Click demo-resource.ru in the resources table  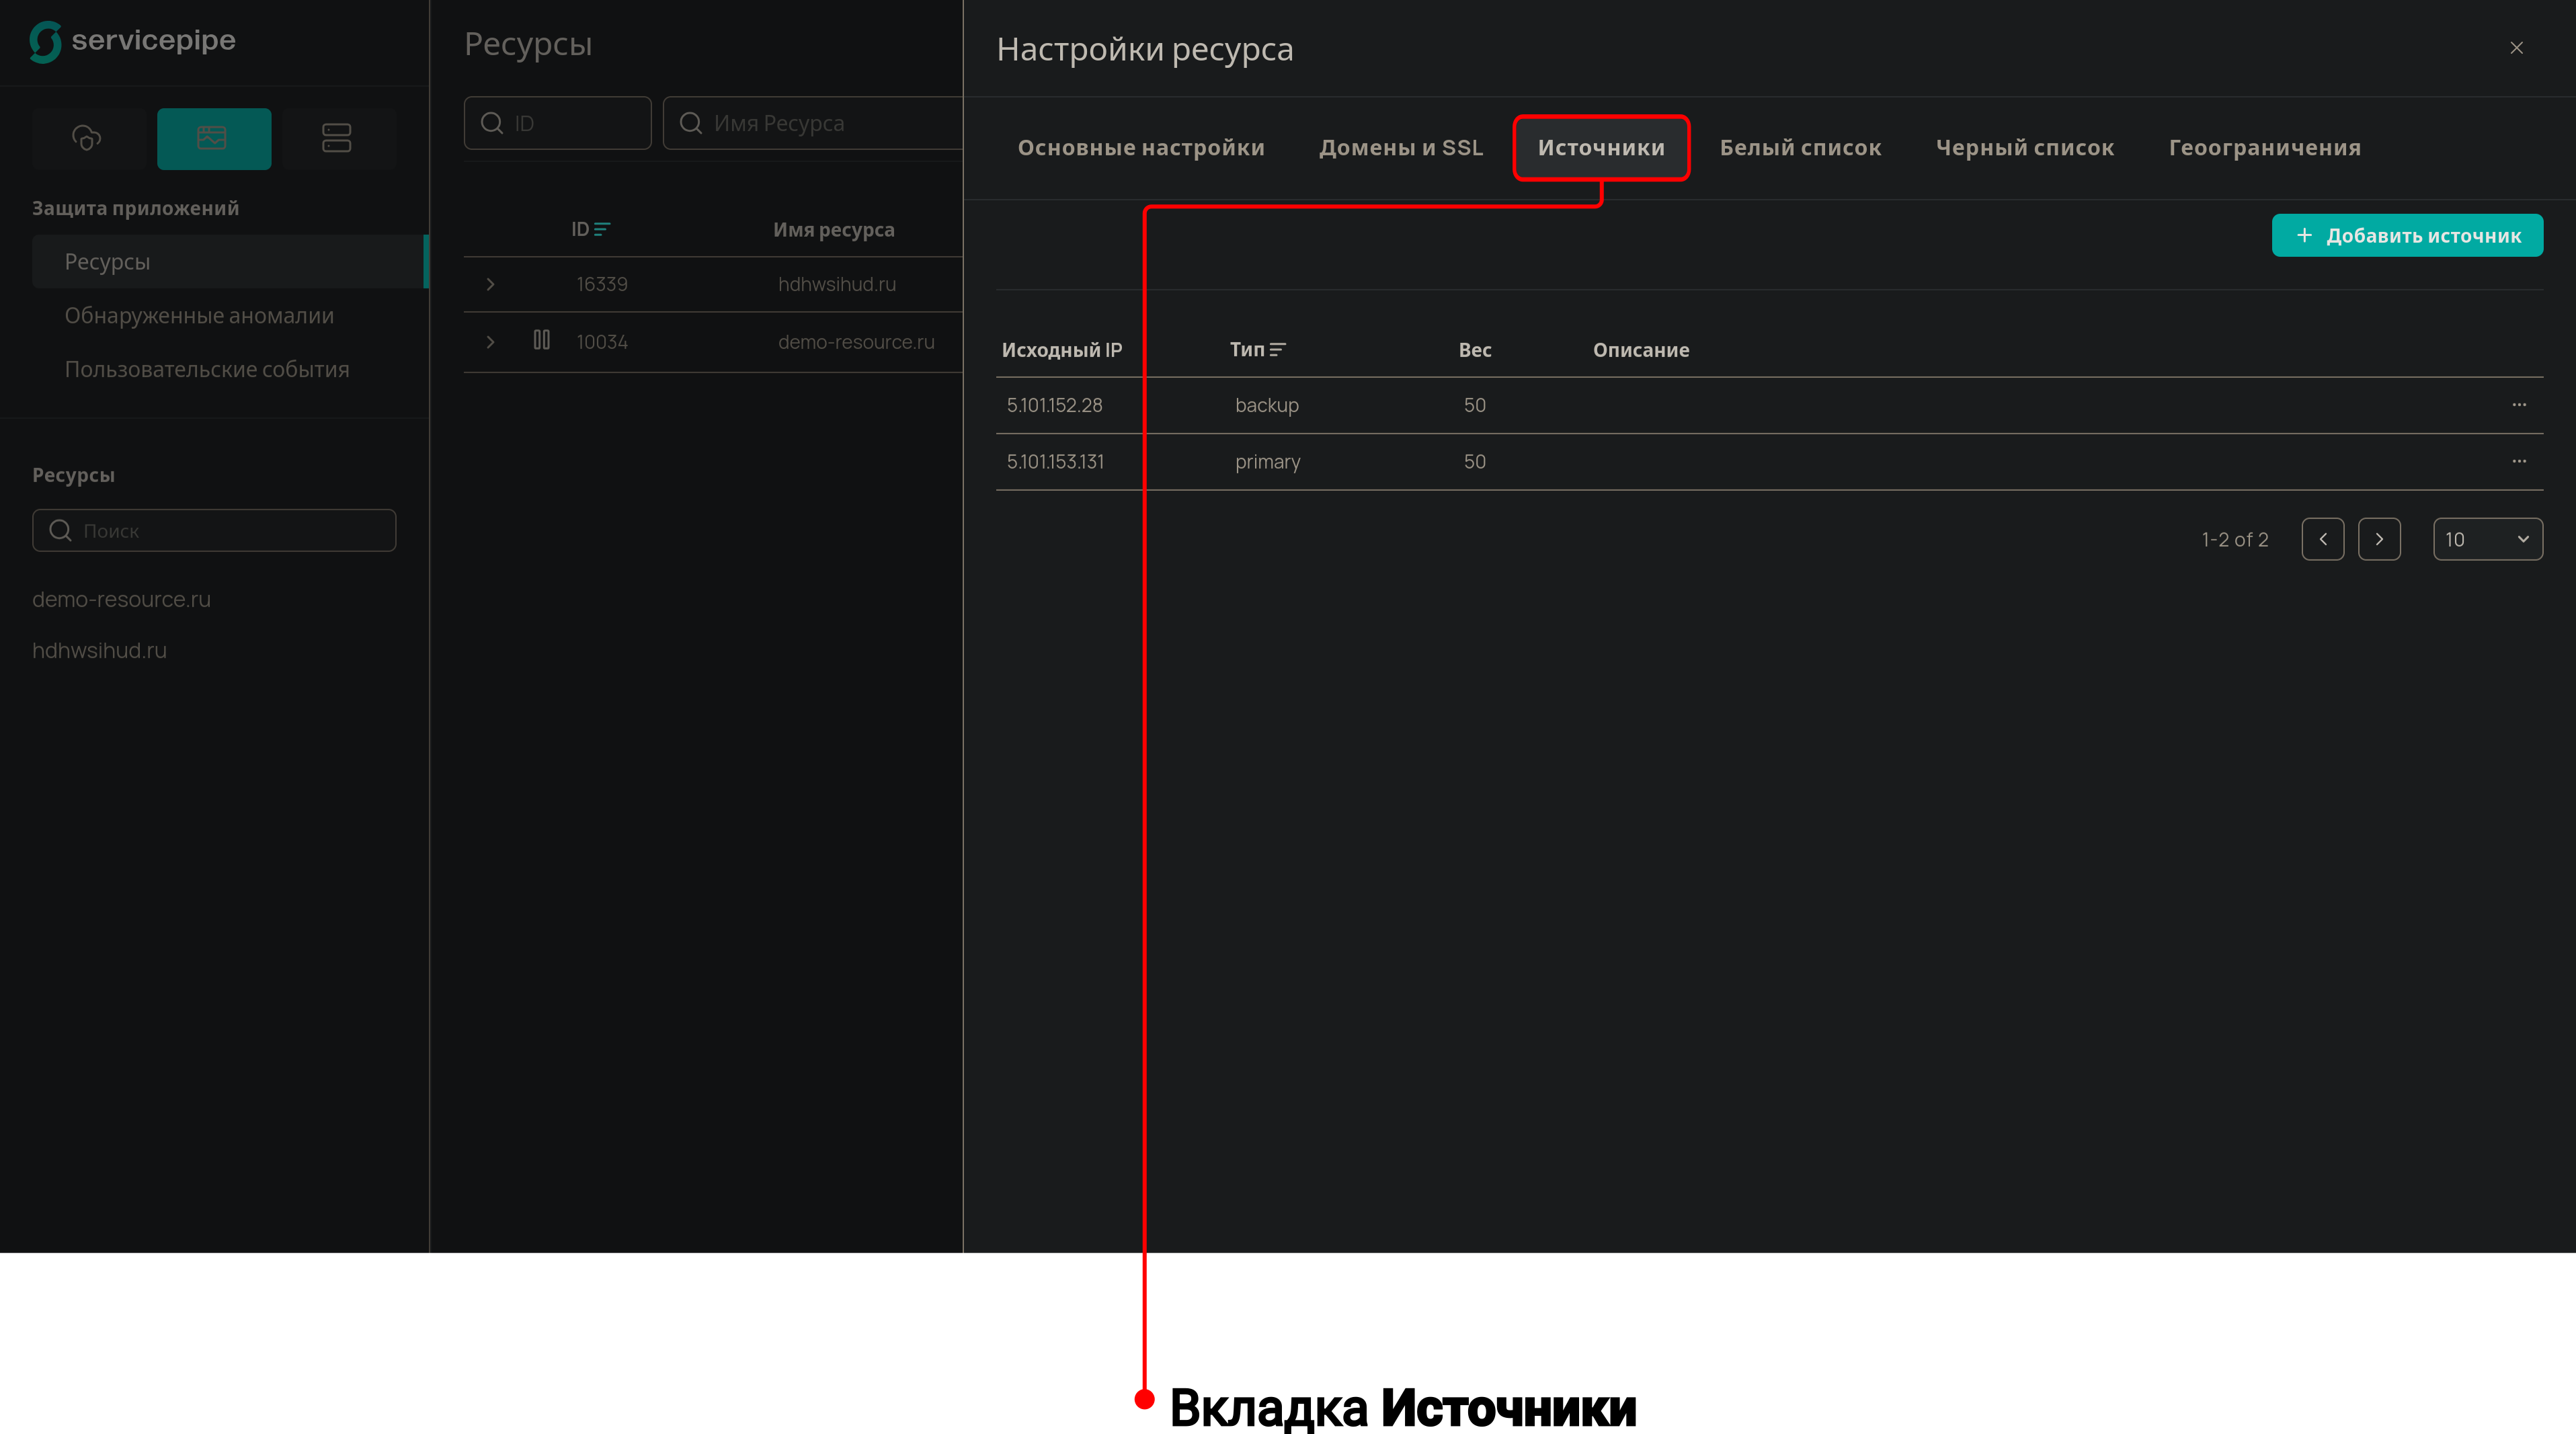pos(856,342)
